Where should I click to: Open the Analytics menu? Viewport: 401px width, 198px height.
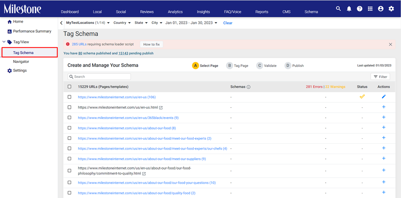(175, 12)
